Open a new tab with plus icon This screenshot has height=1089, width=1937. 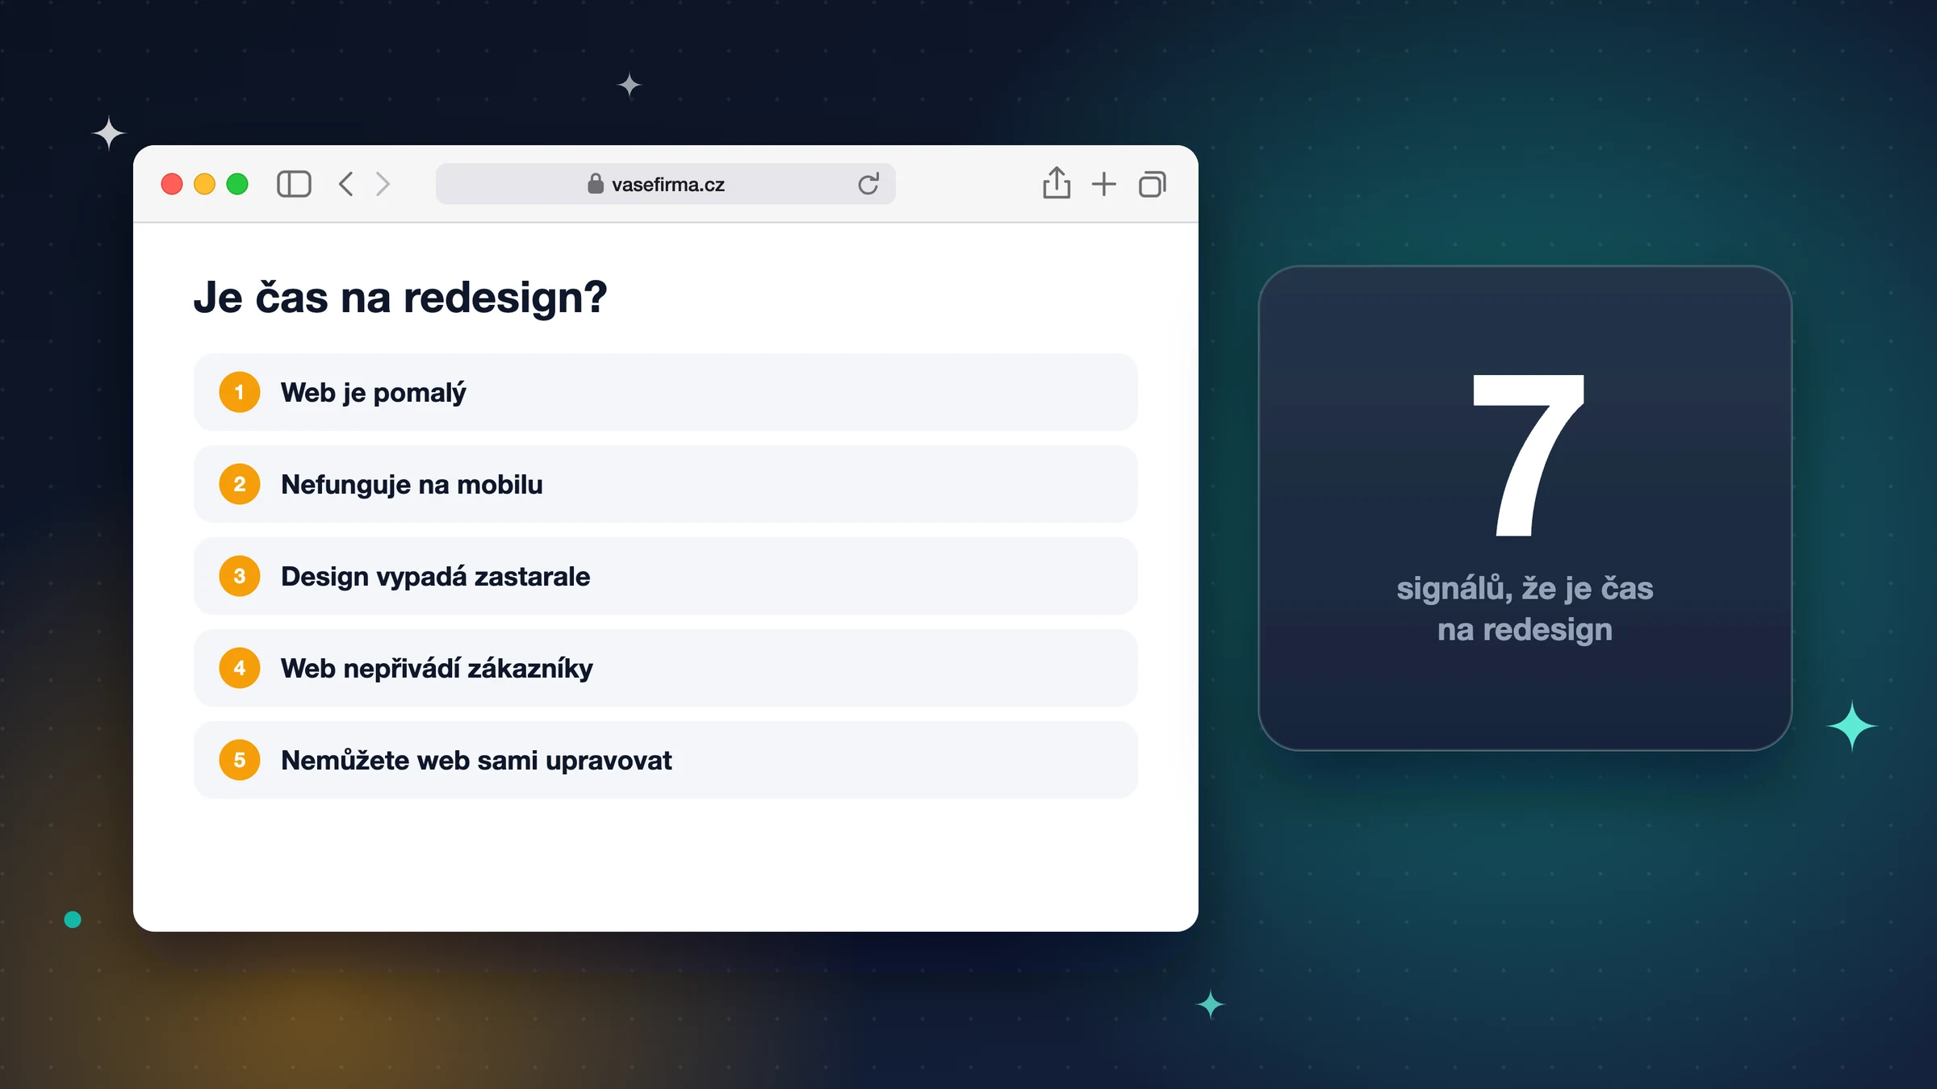pyautogui.click(x=1104, y=184)
